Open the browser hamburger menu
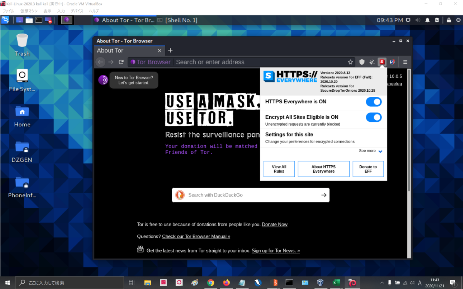463x289 pixels. click(405, 62)
